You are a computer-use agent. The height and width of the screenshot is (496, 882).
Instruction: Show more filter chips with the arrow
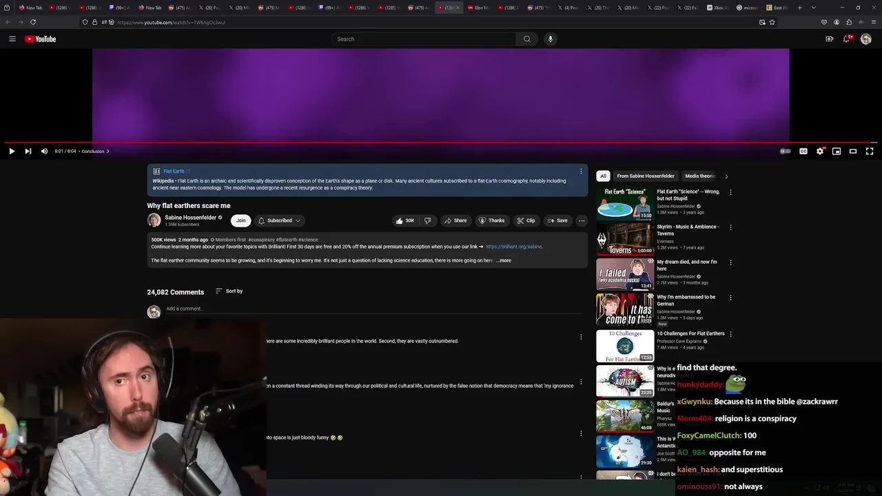pyautogui.click(x=726, y=176)
